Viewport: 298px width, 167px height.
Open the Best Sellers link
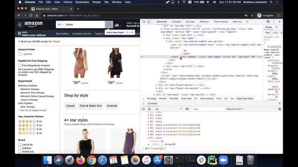pyautogui.click(x=62, y=34)
